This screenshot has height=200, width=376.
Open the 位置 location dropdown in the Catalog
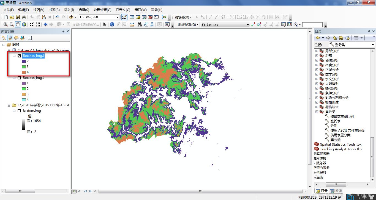373,45
